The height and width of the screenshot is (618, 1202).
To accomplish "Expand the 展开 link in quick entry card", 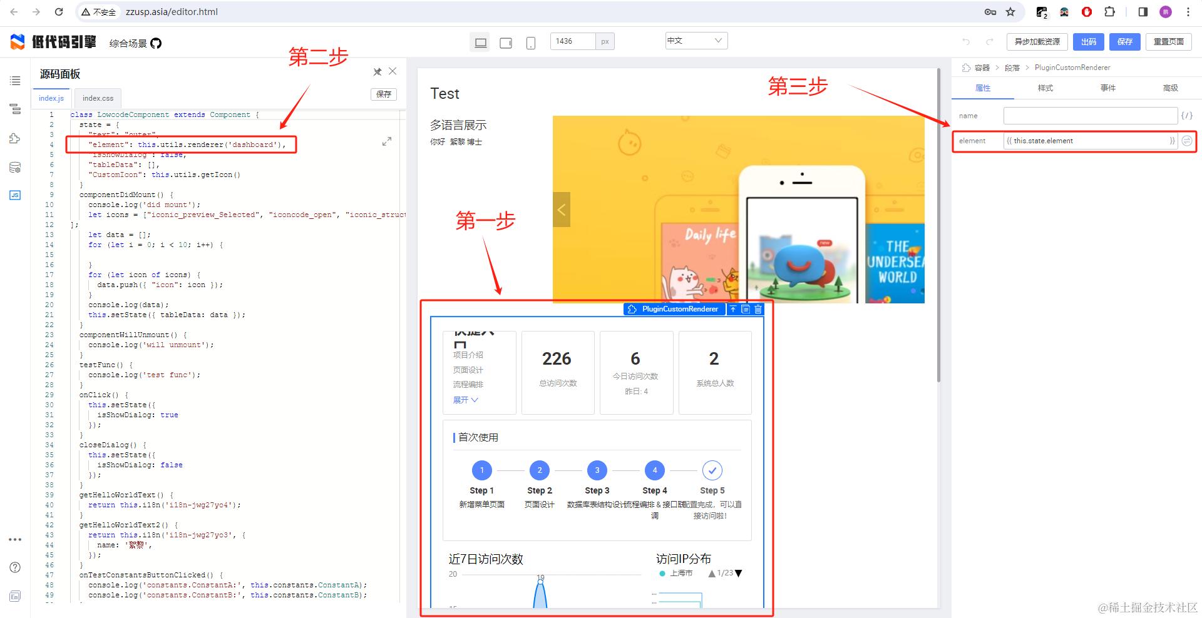I will [x=465, y=400].
